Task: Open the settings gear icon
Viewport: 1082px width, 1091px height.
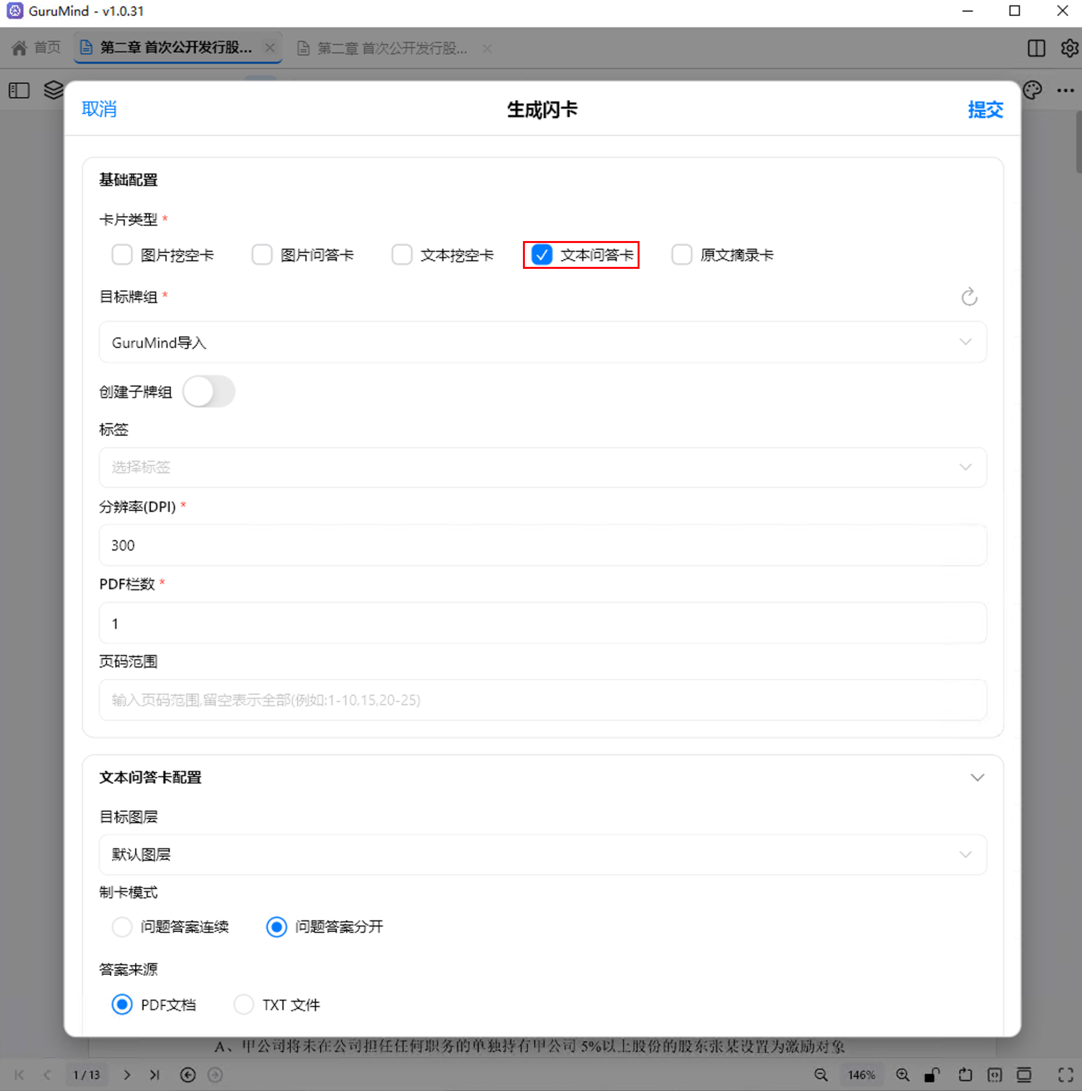Action: 1069,48
